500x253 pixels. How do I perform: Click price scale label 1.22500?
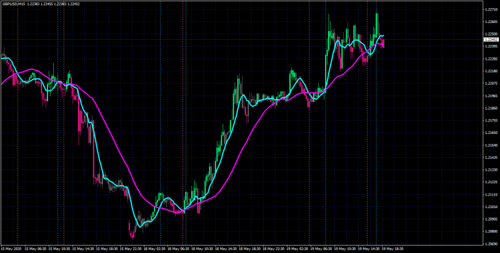click(491, 34)
